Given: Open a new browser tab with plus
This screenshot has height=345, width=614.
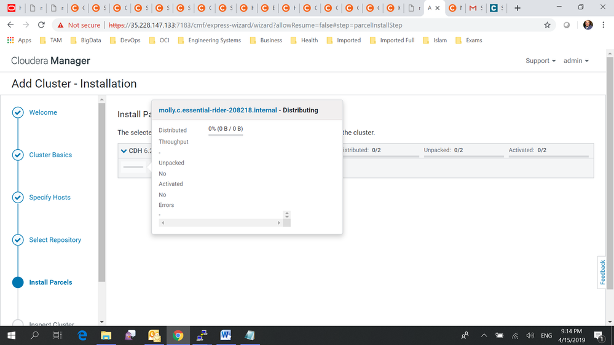Looking at the screenshot, I should [518, 8].
